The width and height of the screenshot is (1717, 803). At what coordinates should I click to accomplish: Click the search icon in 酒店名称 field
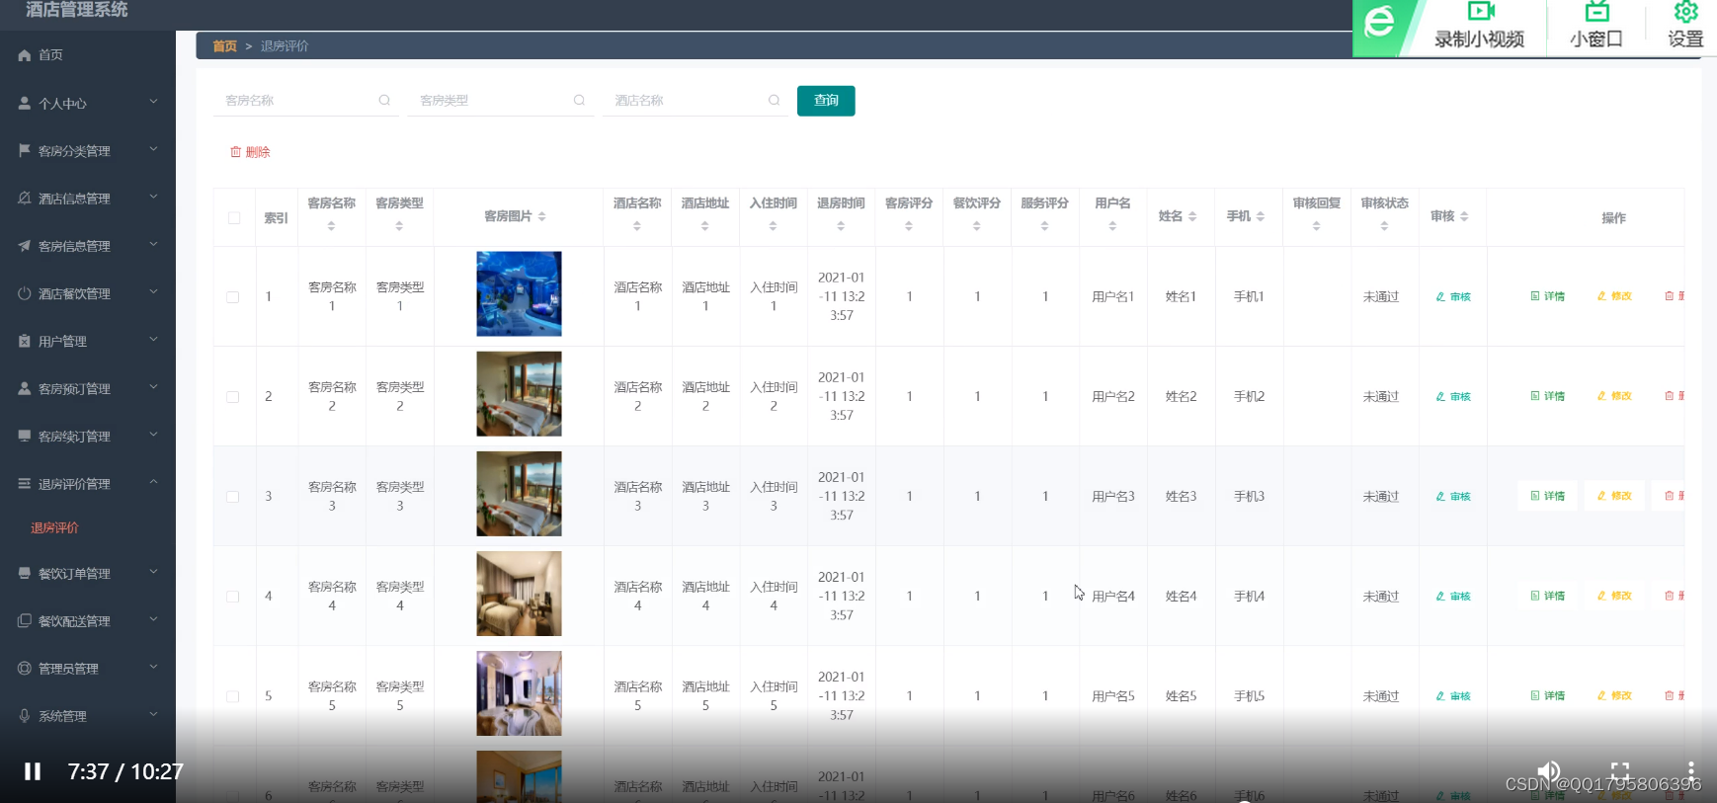click(774, 100)
